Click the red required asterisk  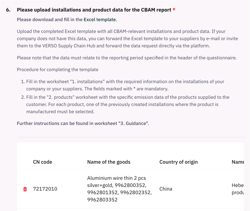click(174, 9)
